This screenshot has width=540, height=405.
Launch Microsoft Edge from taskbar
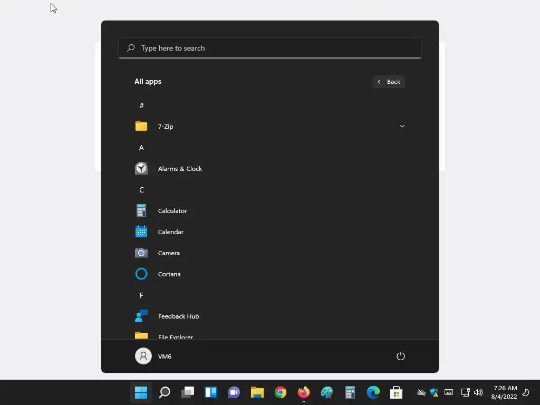[x=373, y=392]
